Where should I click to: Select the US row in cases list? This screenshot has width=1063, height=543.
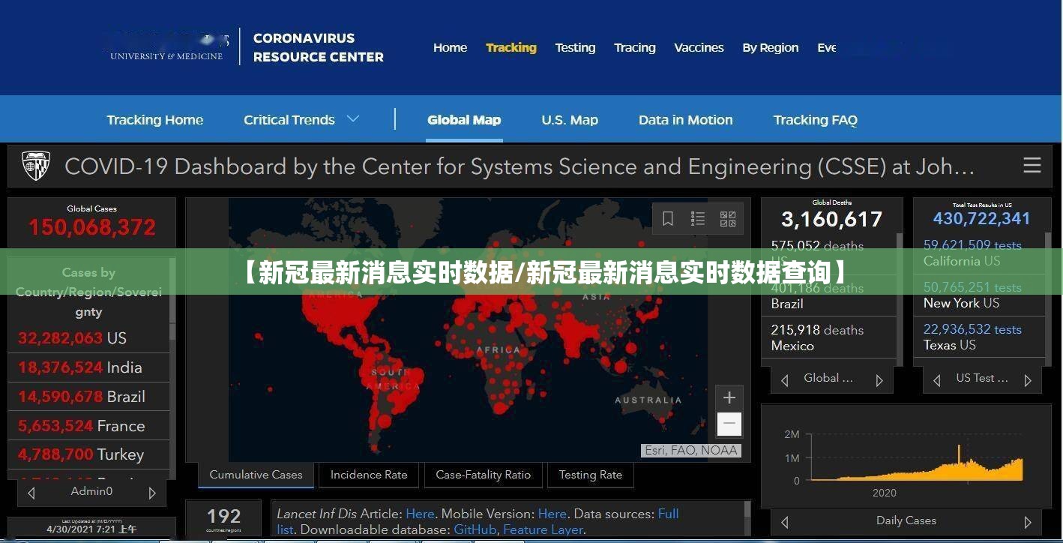[x=89, y=338]
